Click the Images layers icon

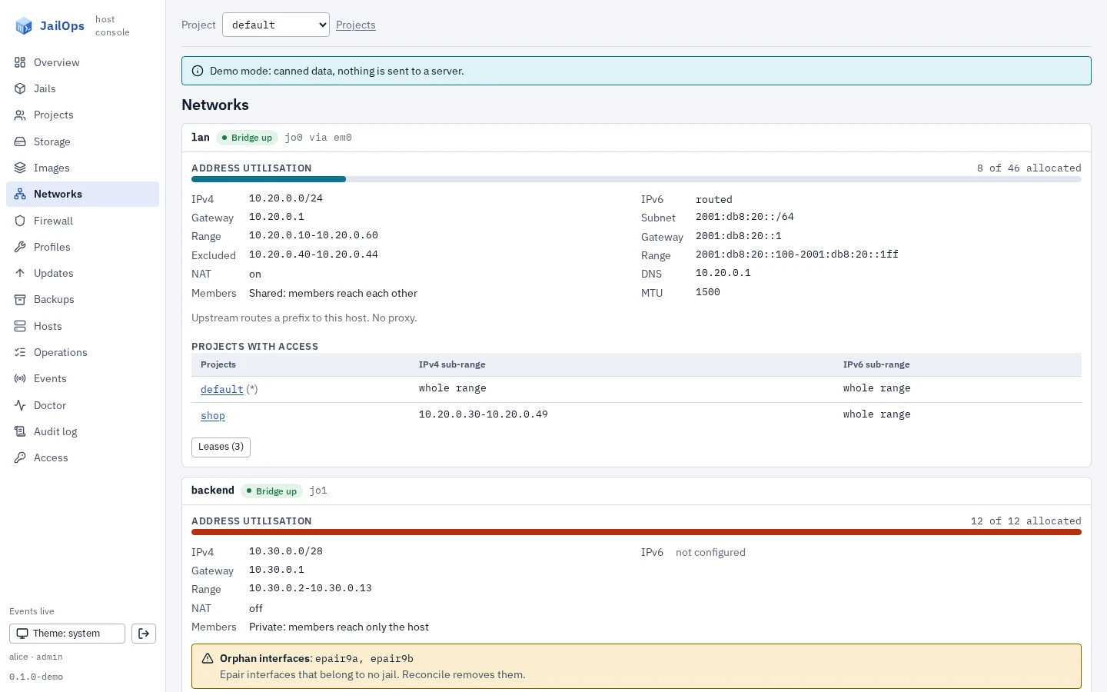[x=20, y=168]
